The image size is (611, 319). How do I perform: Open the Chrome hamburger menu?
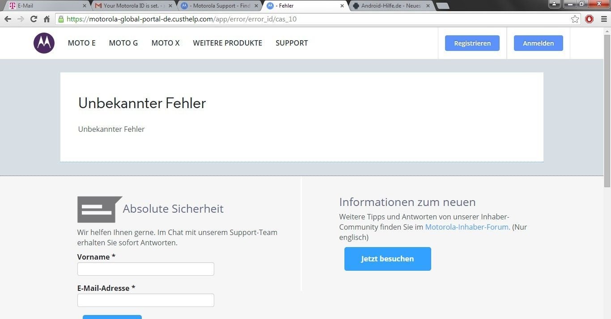603,19
